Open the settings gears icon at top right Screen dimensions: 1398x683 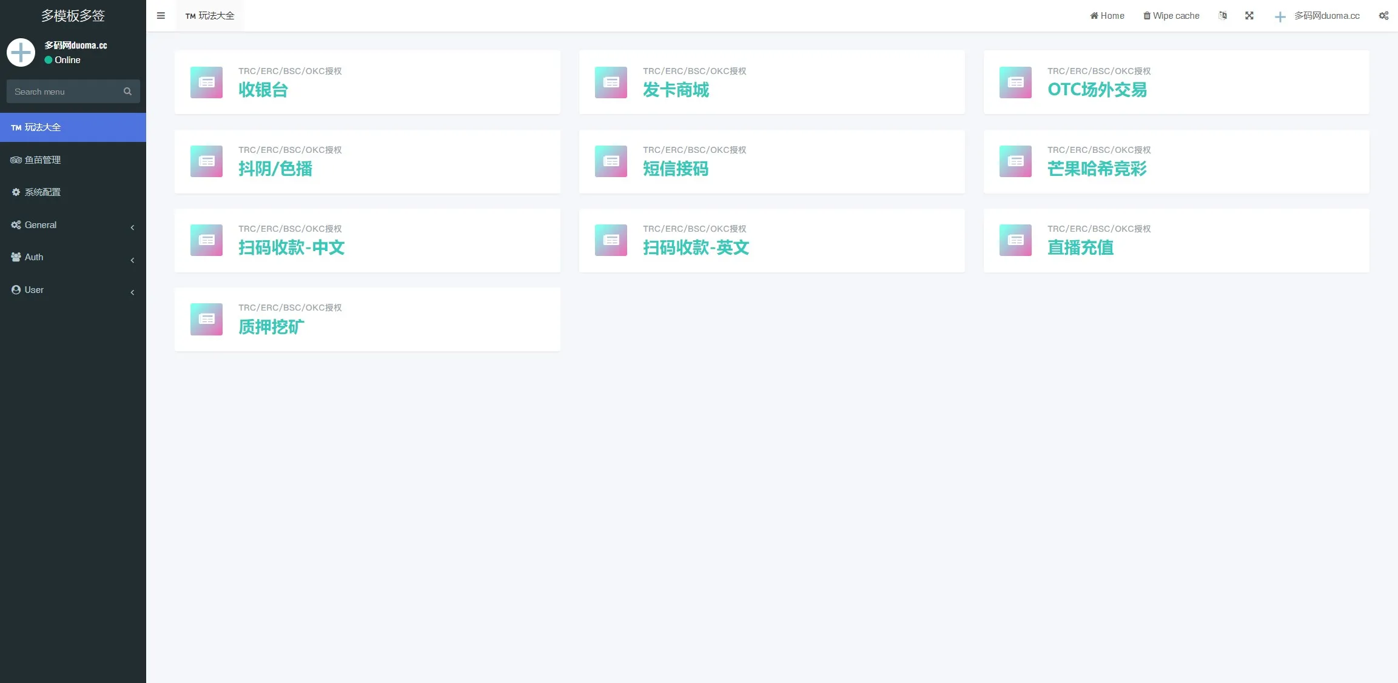(x=1383, y=16)
